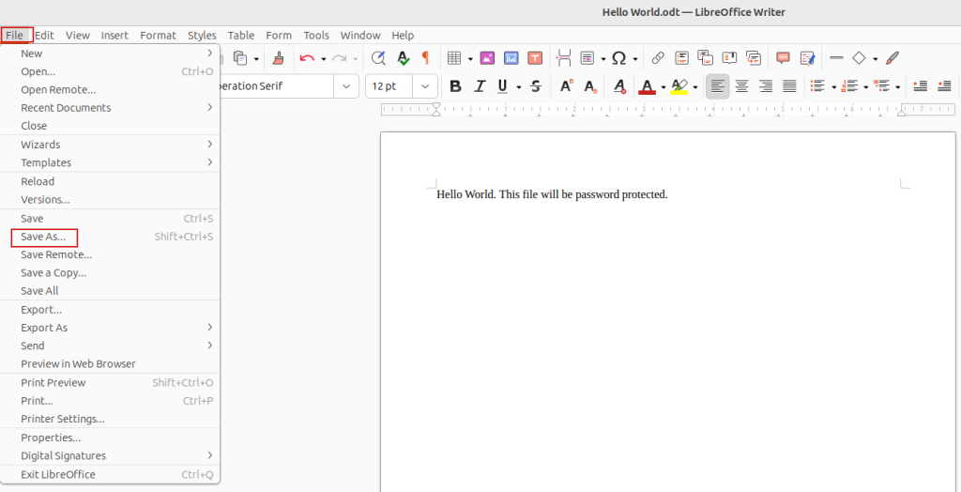Click the Omega special character icon
The width and height of the screenshot is (961, 492).
click(619, 58)
